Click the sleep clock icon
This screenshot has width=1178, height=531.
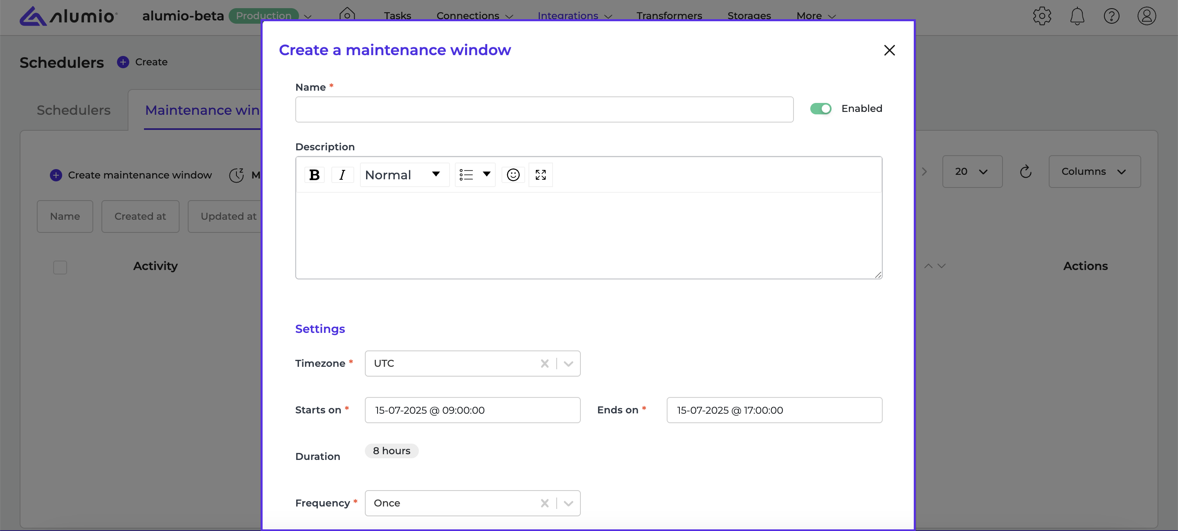pyautogui.click(x=236, y=175)
